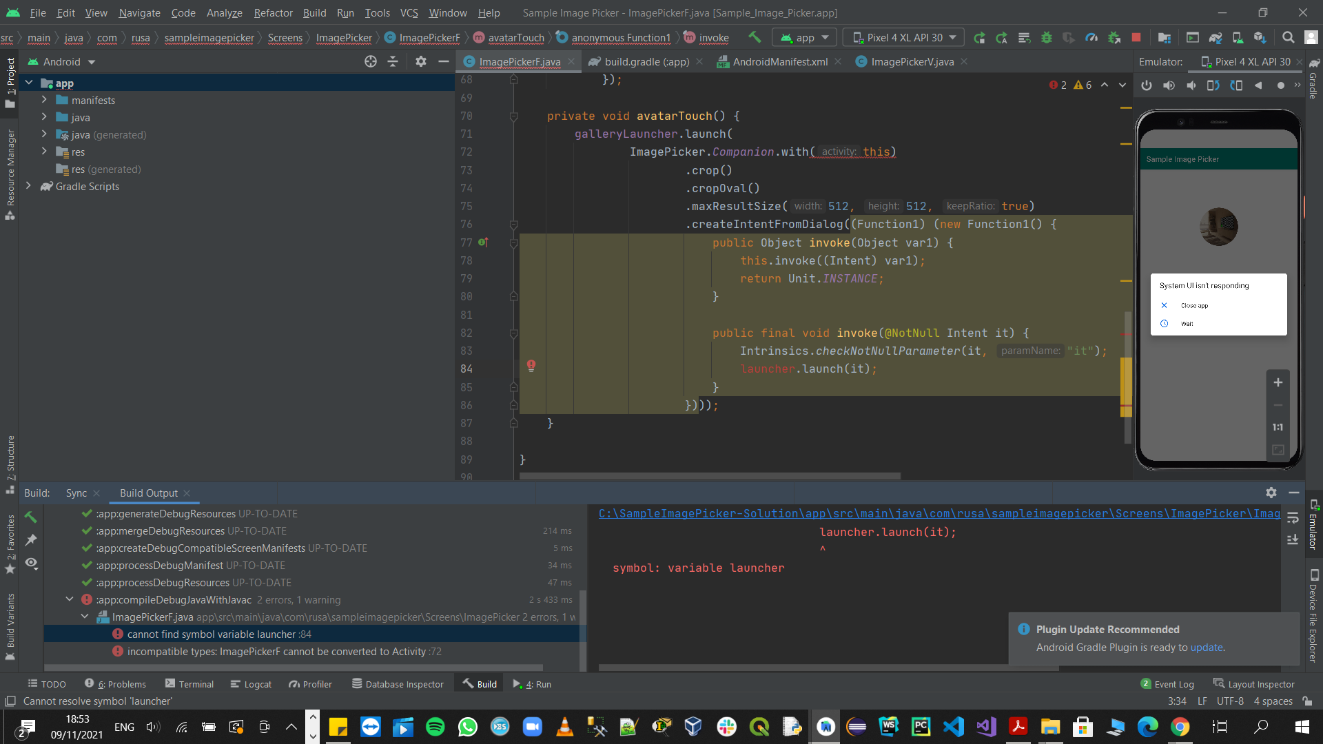Viewport: 1323px width, 744px height.
Task: Expand the manifests folder in the project tree
Action: (x=44, y=100)
